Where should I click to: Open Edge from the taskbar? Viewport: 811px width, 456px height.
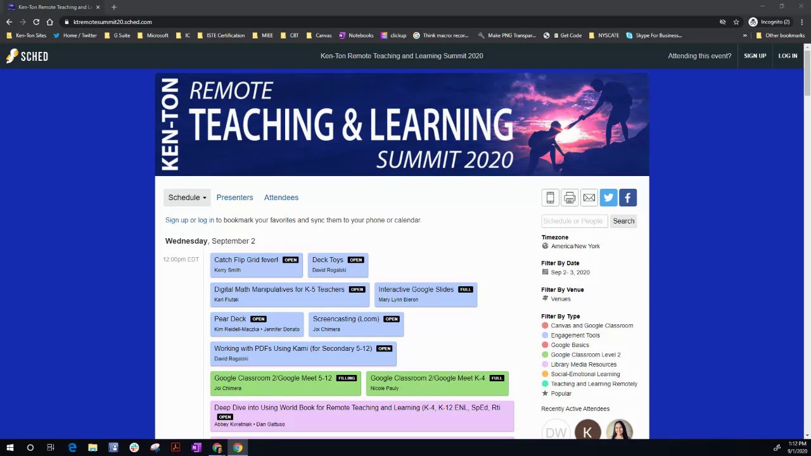[x=72, y=448]
